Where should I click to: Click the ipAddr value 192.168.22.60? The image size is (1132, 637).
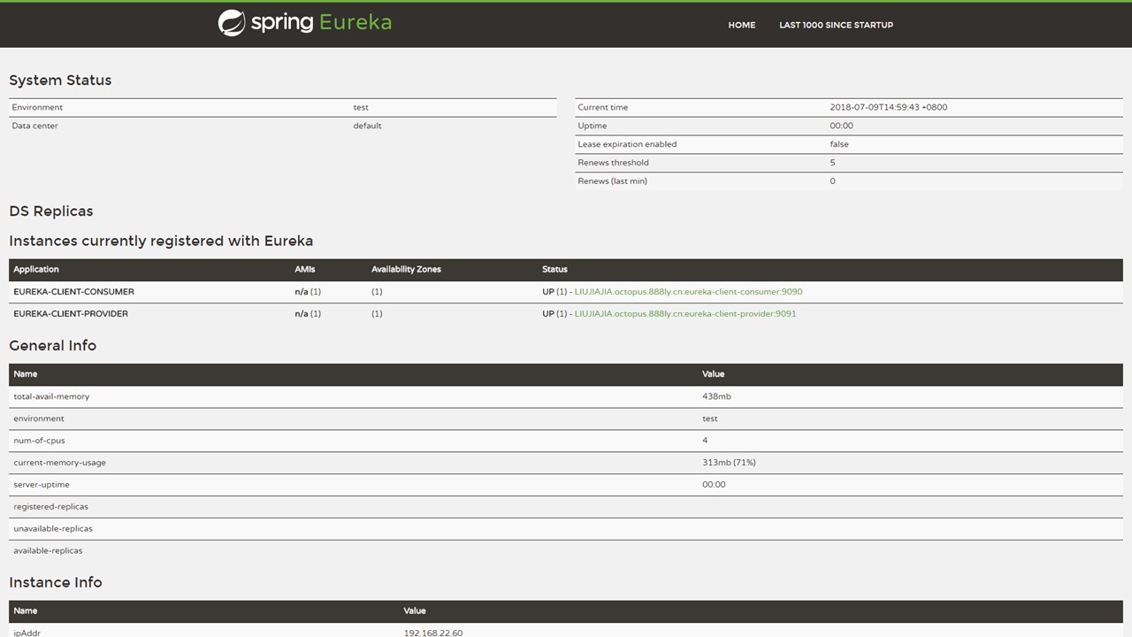point(432,633)
